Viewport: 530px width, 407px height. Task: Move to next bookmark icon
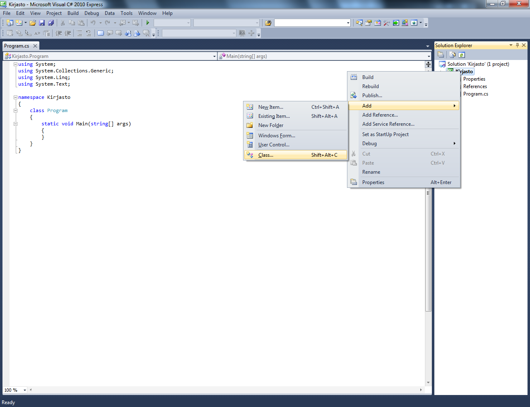(x=119, y=33)
